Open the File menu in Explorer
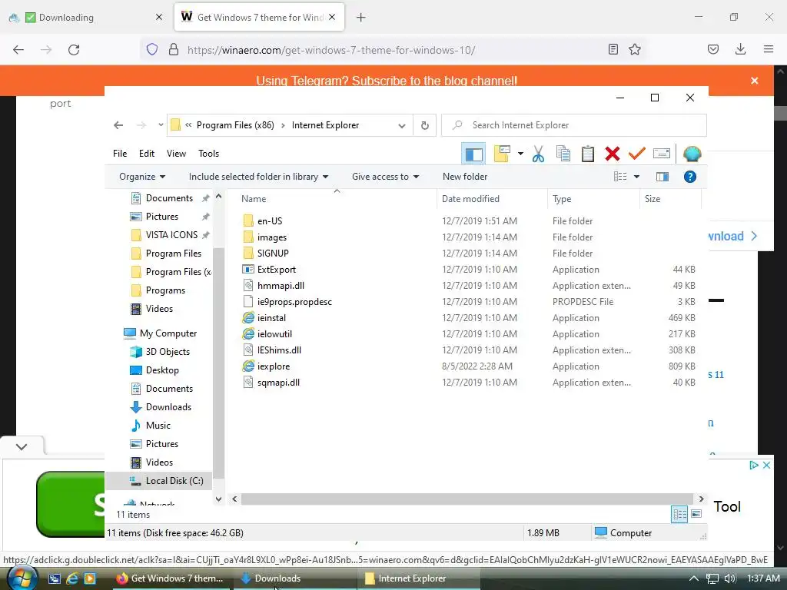The image size is (787, 590). point(120,154)
